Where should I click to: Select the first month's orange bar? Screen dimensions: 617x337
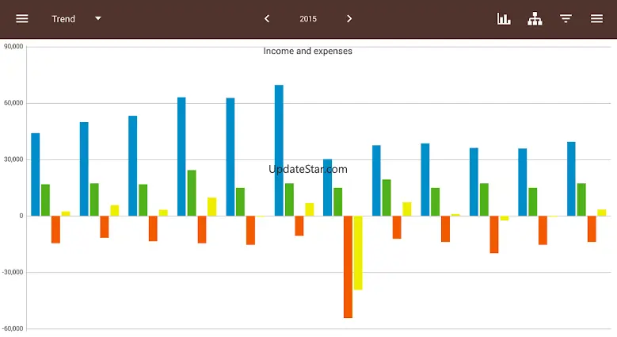point(55,229)
